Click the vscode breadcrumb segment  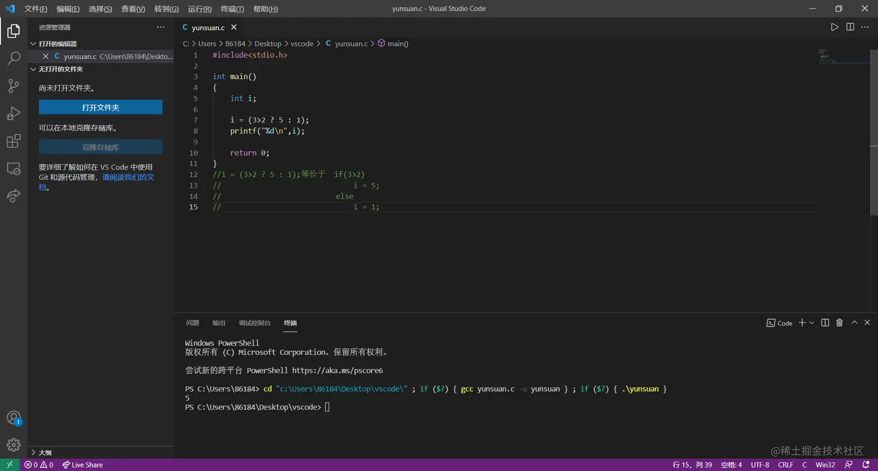[302, 44]
